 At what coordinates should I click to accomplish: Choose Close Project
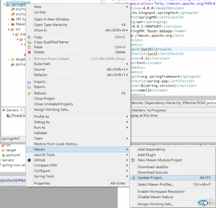click(x=77, y=99)
